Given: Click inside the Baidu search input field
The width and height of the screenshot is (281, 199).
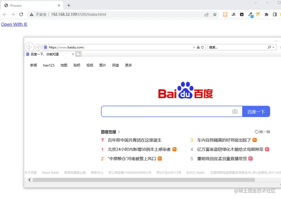Looking at the screenshot, I should [168, 111].
